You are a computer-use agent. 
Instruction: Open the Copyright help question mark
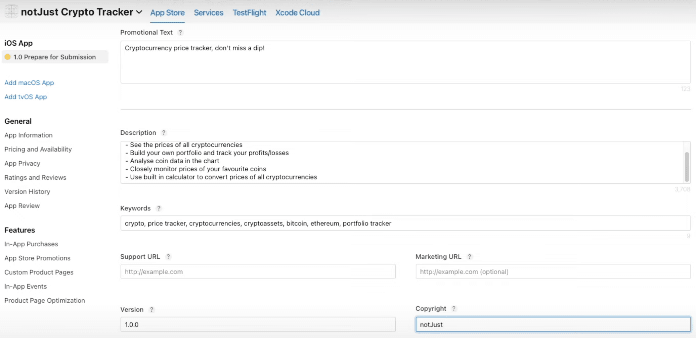[454, 308]
